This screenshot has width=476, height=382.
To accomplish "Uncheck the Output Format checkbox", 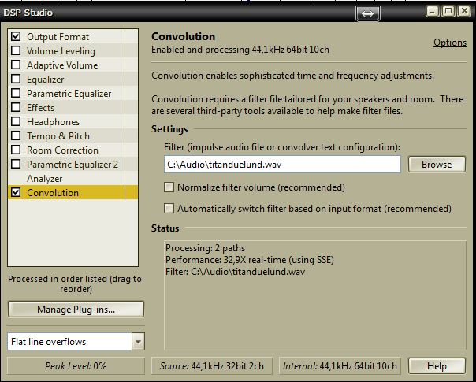I will click(16, 36).
